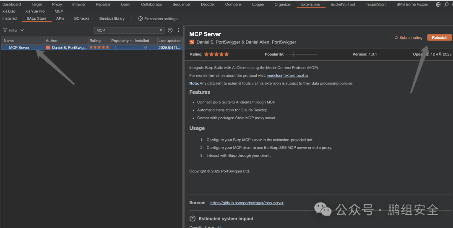Sort by the Last updated column header
This screenshot has height=228, width=453.
coord(170,41)
